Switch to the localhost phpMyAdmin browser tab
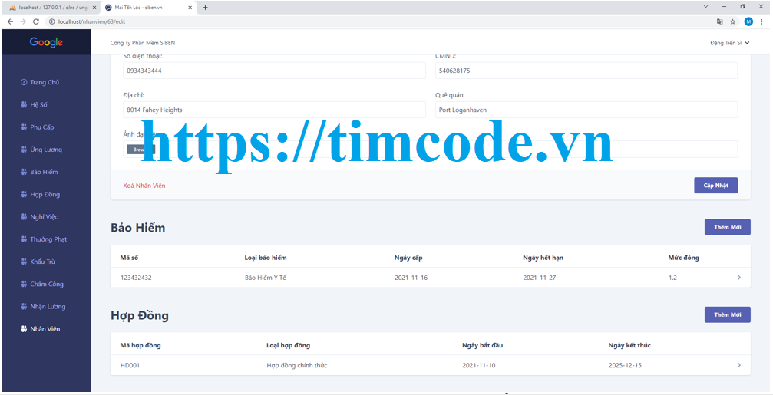Image resolution: width=773 pixels, height=395 pixels. pos(51,8)
